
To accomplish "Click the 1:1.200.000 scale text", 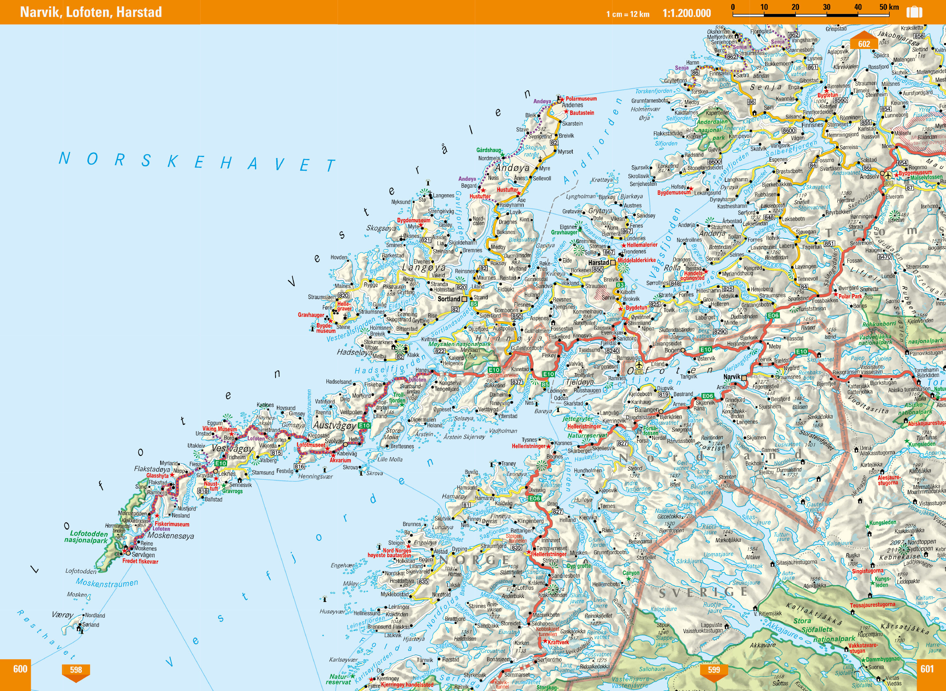I will coord(686,13).
